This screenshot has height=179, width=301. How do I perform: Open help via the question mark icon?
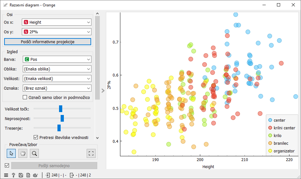(x=13, y=175)
